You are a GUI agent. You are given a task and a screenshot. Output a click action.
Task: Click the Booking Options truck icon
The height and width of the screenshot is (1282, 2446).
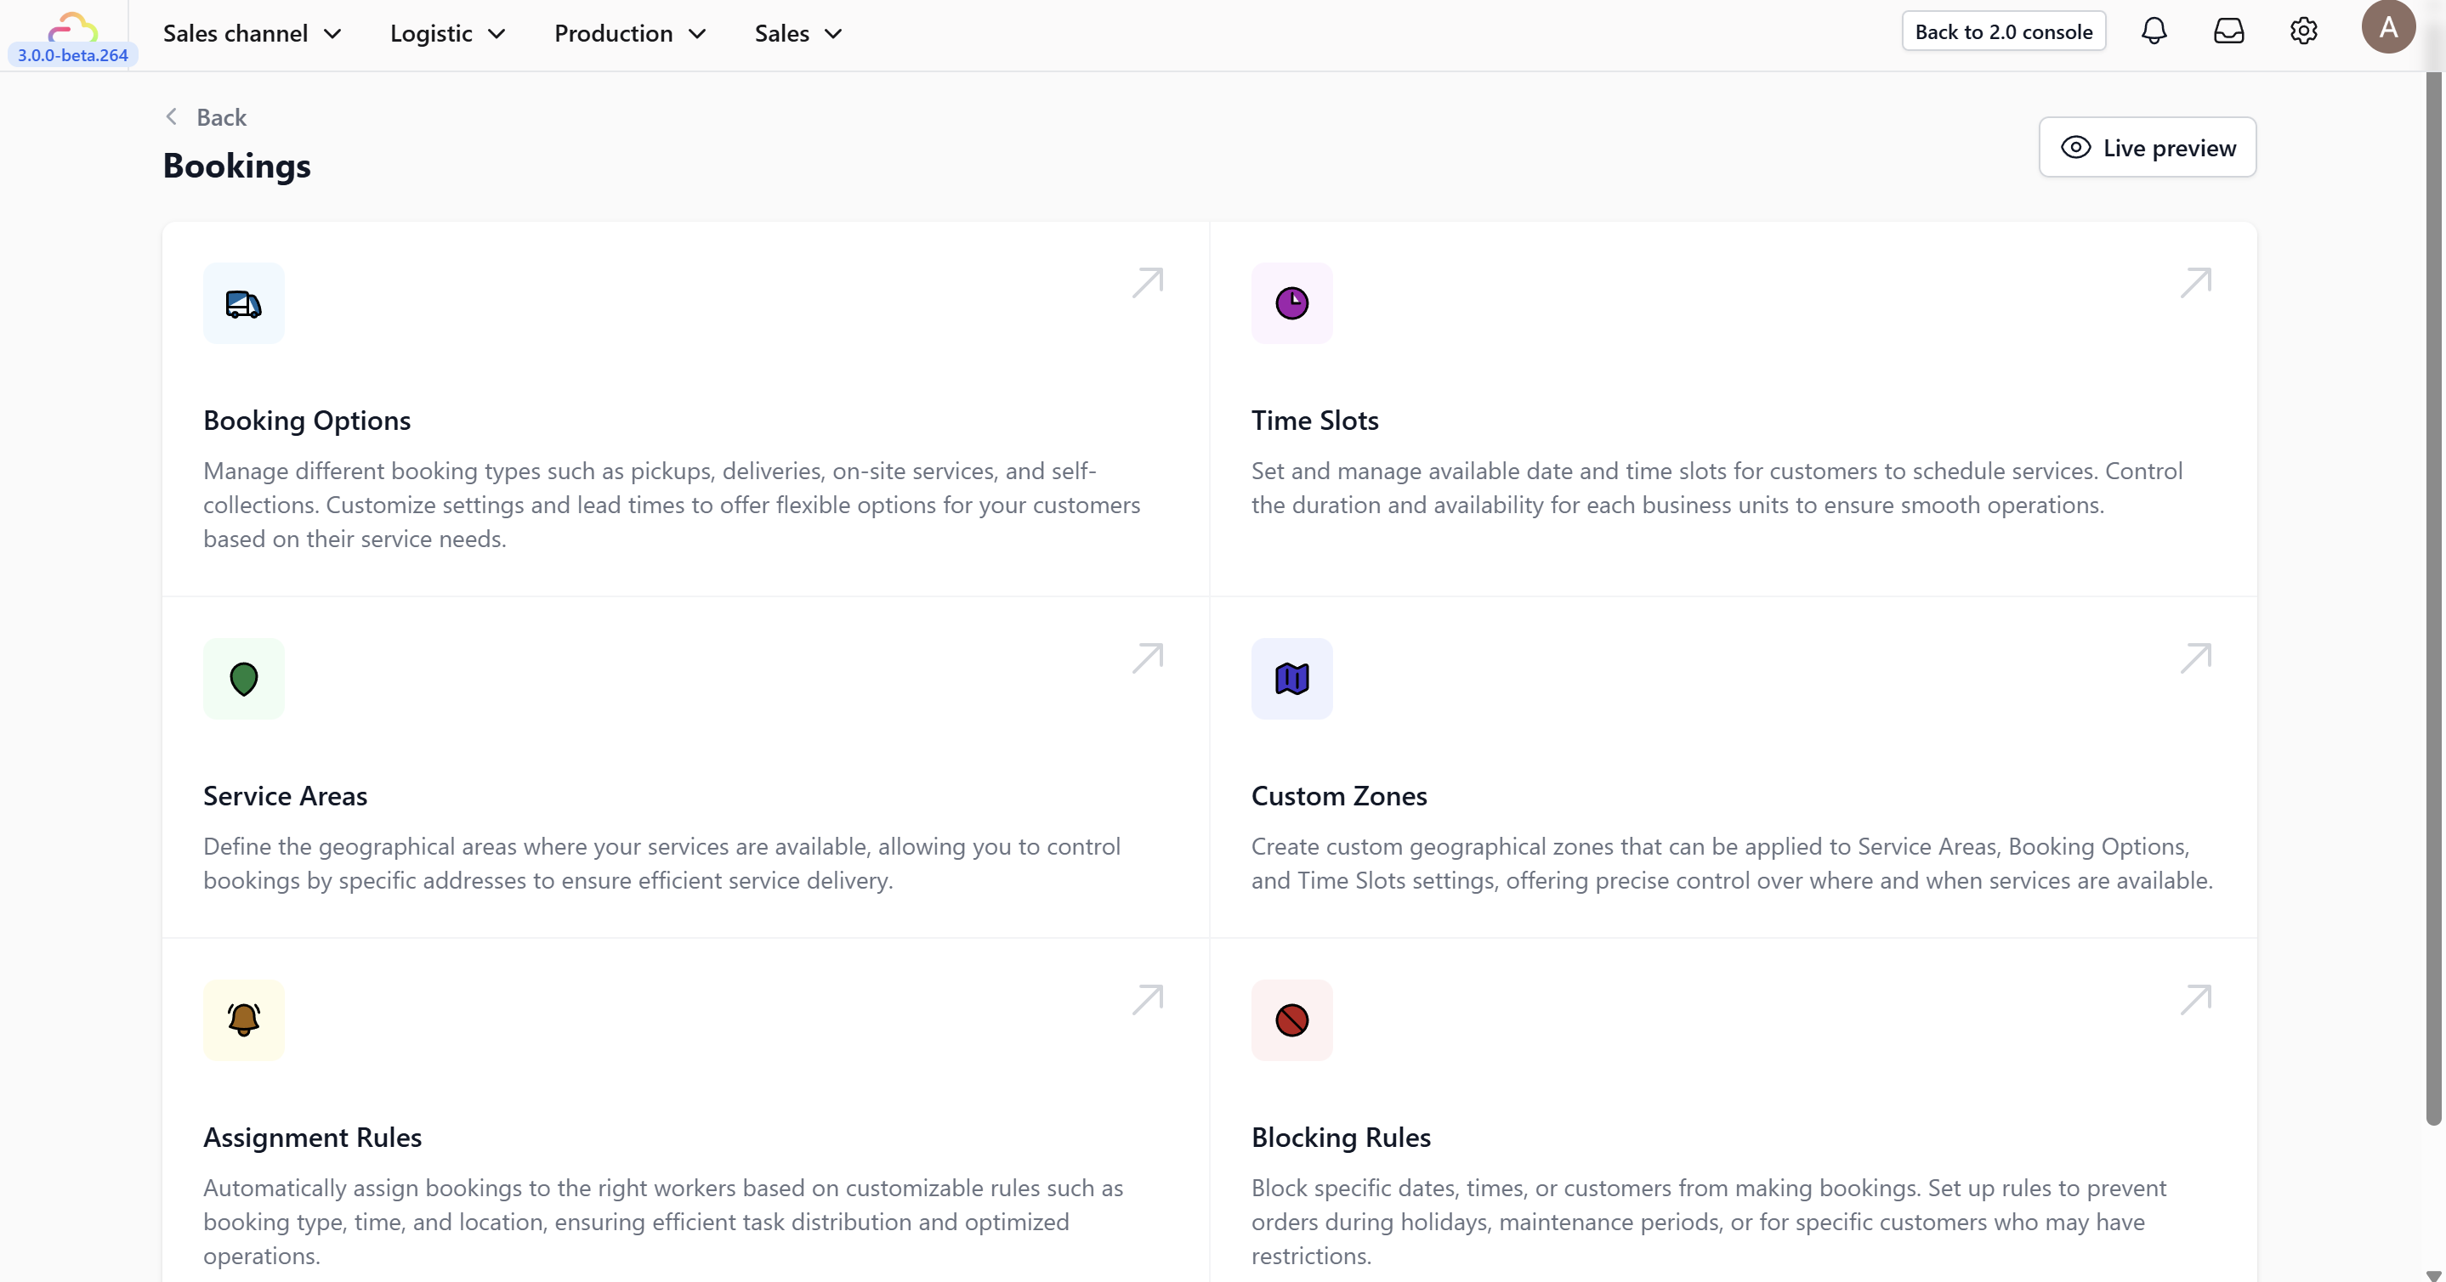[243, 303]
